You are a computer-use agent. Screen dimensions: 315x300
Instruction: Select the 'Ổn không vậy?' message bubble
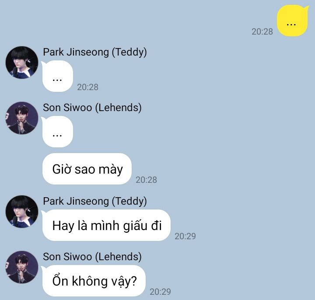[x=94, y=281]
